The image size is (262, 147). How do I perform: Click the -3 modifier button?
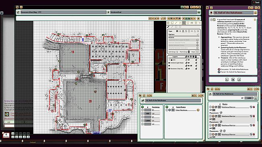tap(21, 137)
